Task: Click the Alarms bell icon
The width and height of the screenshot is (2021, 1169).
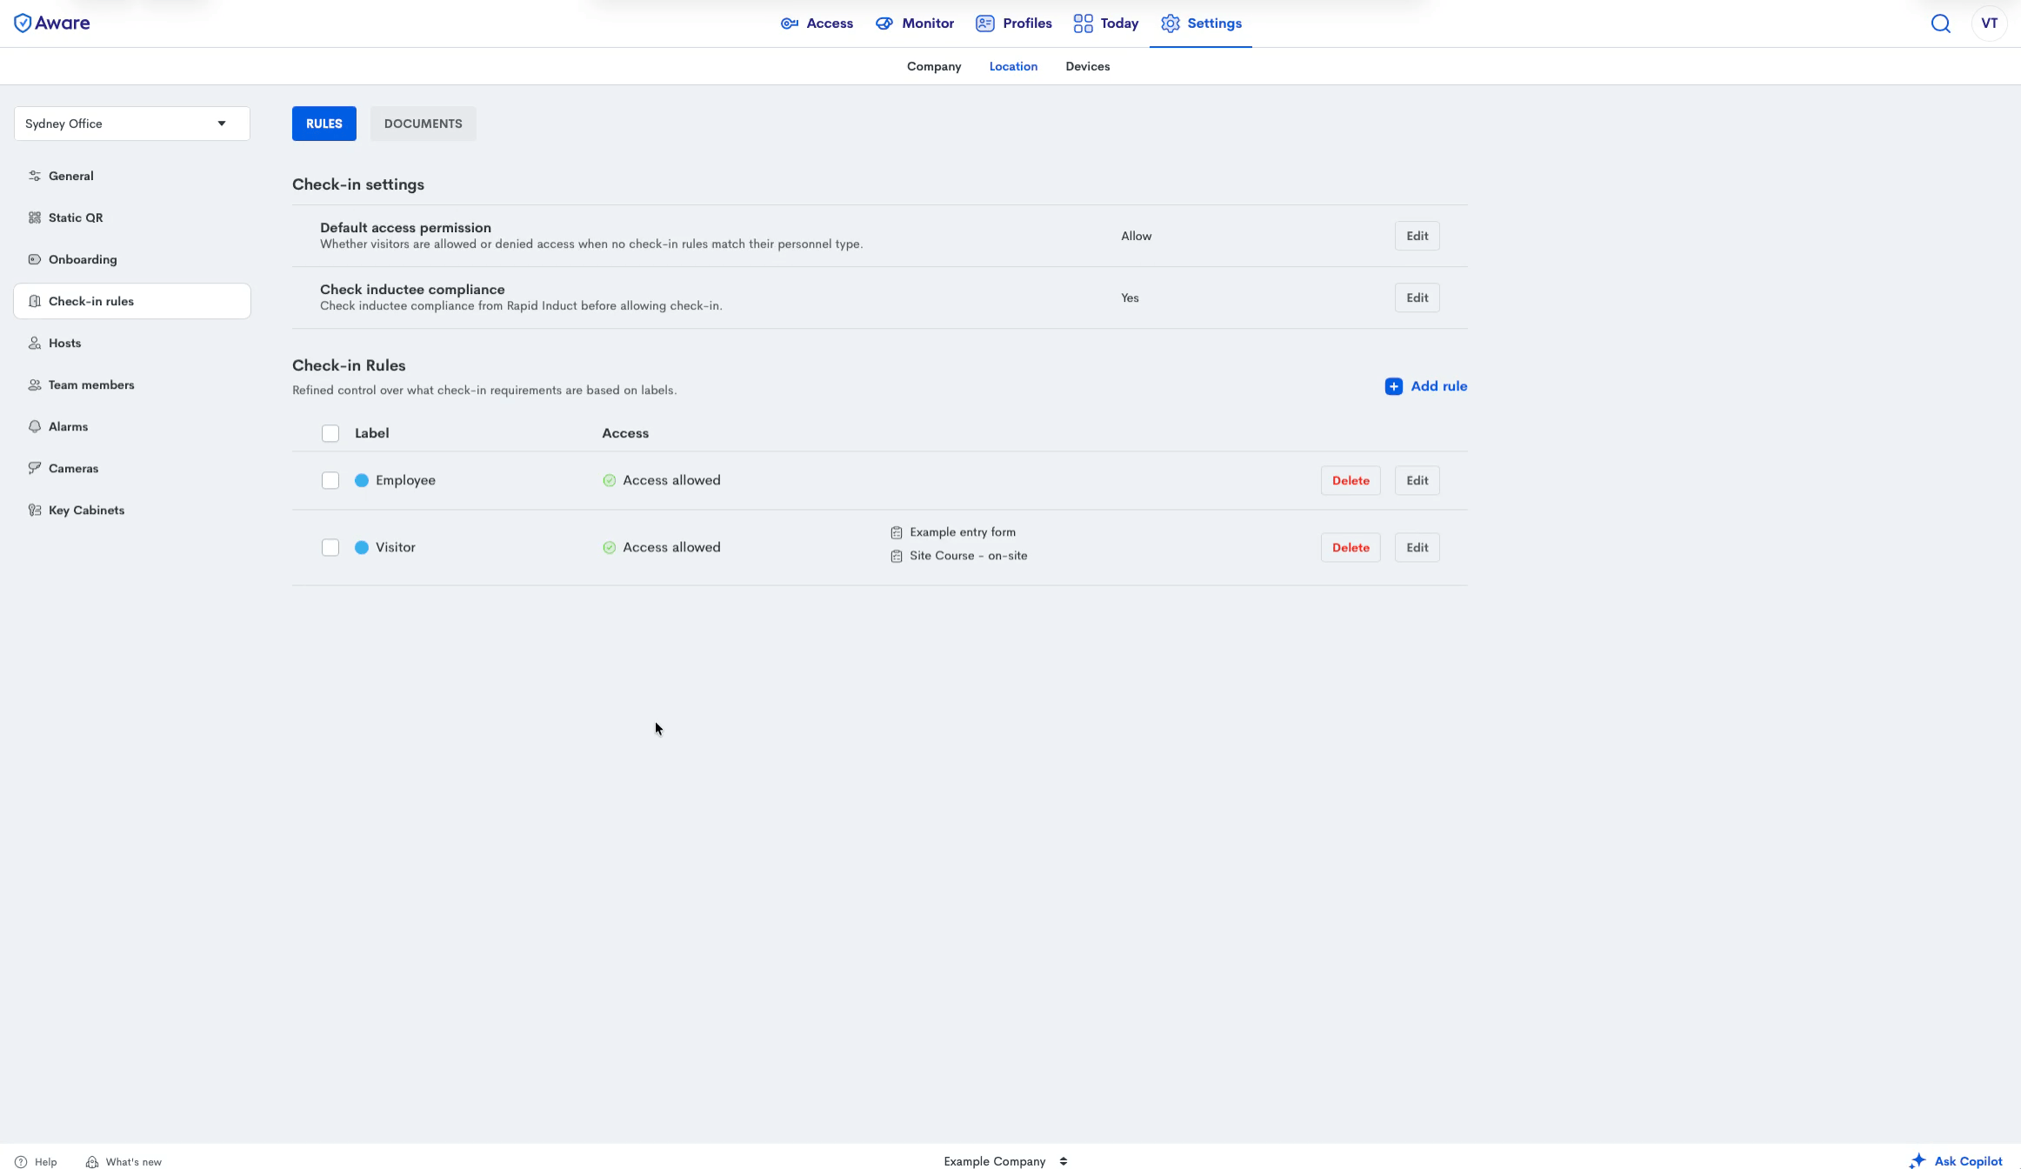Action: pos(35,426)
